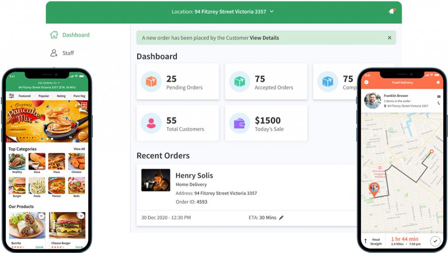This screenshot has width=448, height=253.
Task: Choose the Burger category
Action: (x=17, y=188)
